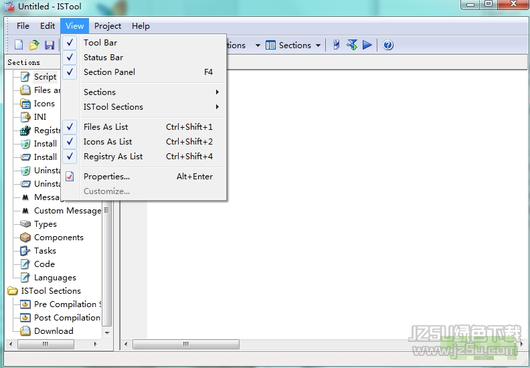
Task: Close the open View menu
Action: pyautogui.click(x=75, y=26)
